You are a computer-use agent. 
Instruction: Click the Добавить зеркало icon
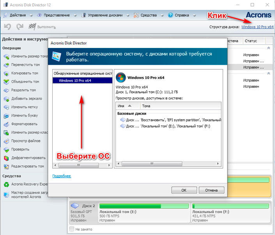click(x=6, y=99)
